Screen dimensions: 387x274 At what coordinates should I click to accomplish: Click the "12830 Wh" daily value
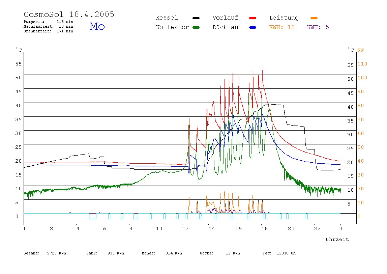[286, 253]
